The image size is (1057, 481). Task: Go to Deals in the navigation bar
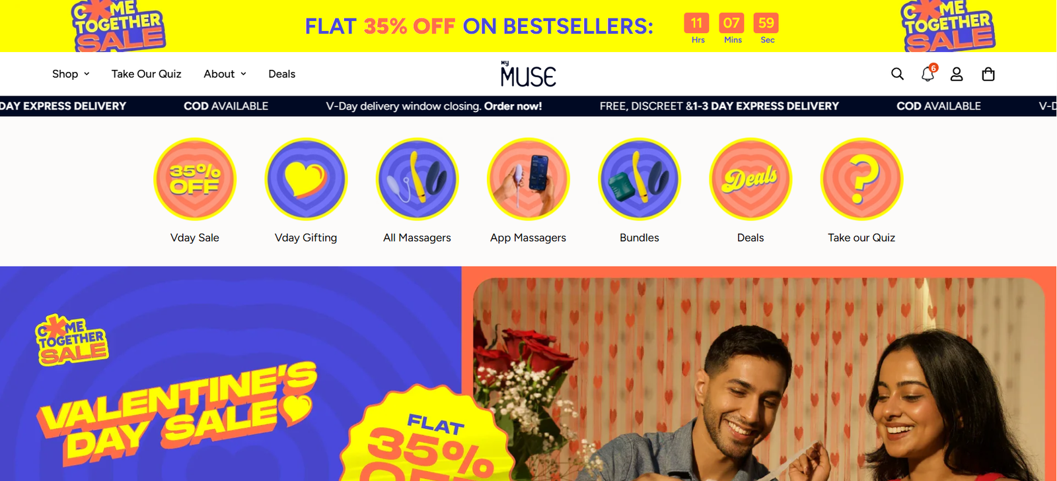tap(282, 74)
